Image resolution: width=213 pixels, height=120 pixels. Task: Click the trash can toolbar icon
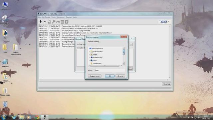click(62, 22)
